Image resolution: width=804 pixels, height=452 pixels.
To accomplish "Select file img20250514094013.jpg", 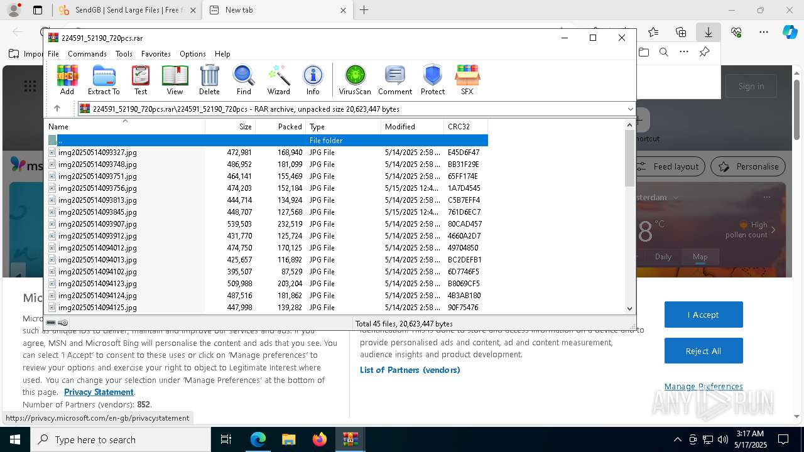I will coord(267,260).
